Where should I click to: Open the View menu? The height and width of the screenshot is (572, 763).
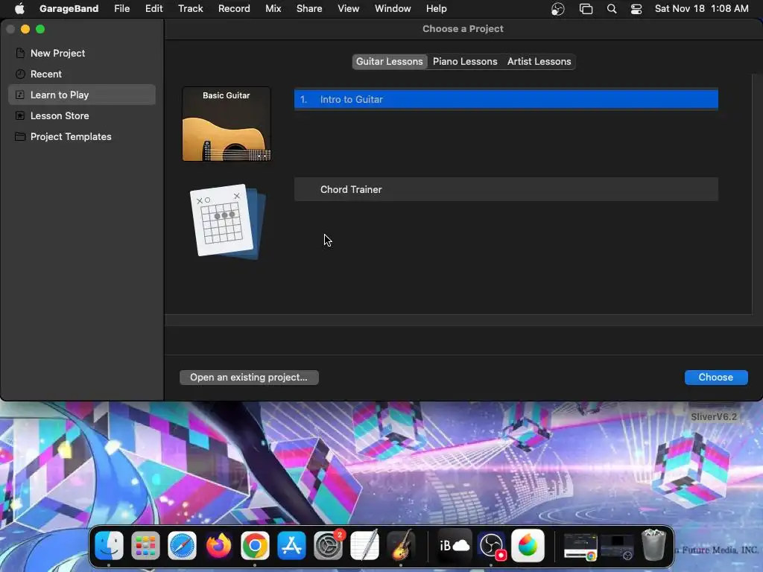coord(349,9)
